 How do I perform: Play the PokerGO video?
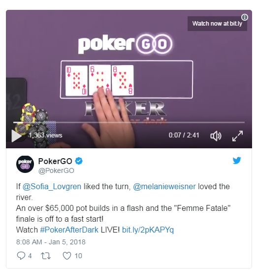(x=16, y=135)
